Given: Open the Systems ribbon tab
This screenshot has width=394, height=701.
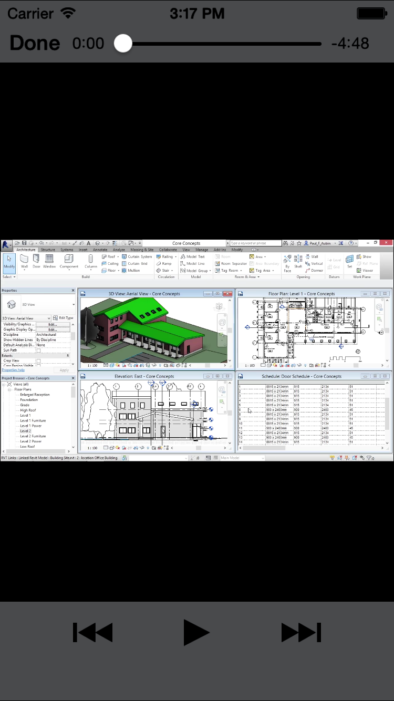Looking at the screenshot, I should tap(67, 250).
